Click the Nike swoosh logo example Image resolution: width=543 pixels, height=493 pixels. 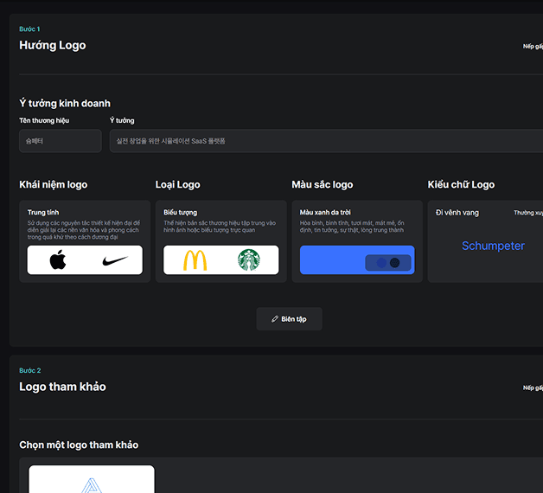(x=115, y=260)
